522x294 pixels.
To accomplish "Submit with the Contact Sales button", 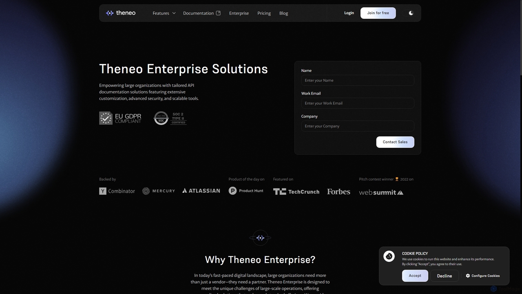I will coord(395,142).
